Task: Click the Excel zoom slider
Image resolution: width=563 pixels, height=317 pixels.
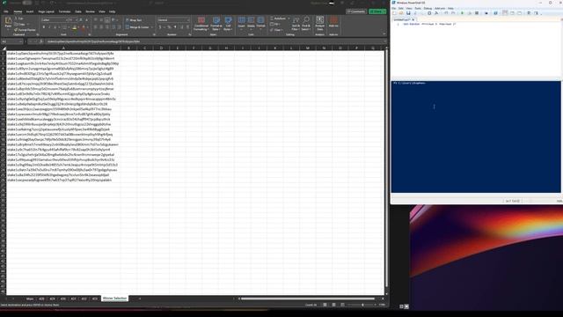Action: coord(362,305)
